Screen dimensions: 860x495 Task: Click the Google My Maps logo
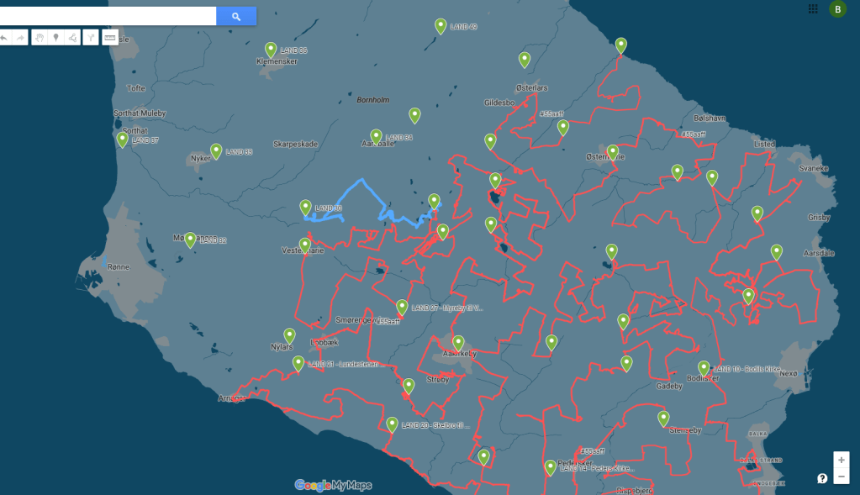tap(333, 485)
